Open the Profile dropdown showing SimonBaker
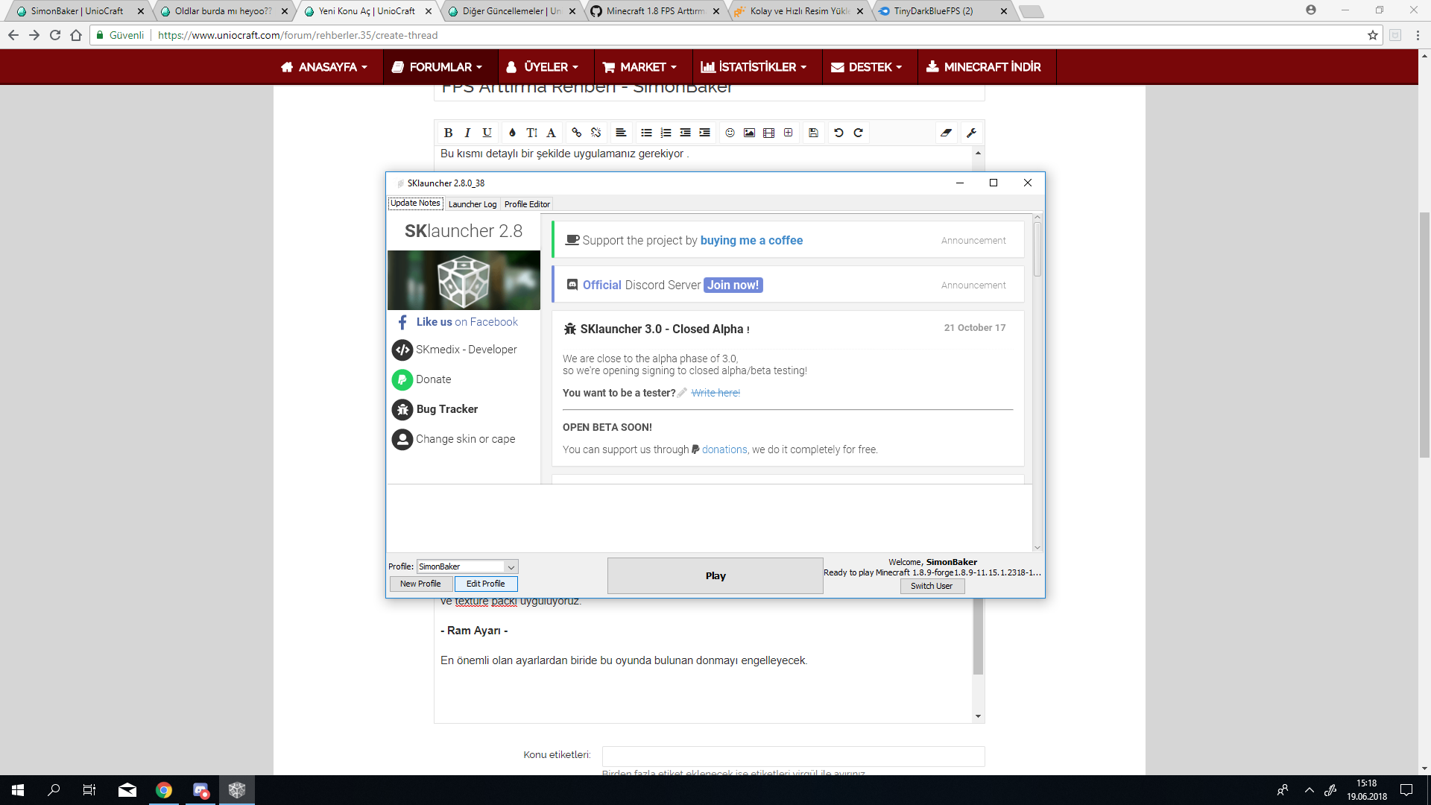Viewport: 1431px width, 805px height. (467, 566)
